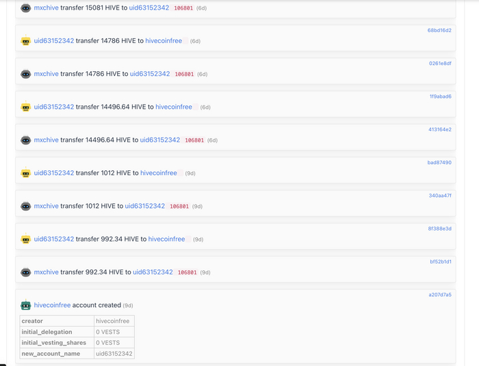The width and height of the screenshot is (479, 366).
Task: Open uid63152342 recipient of 14496.64 HIVE from mxchive
Action: [160, 140]
